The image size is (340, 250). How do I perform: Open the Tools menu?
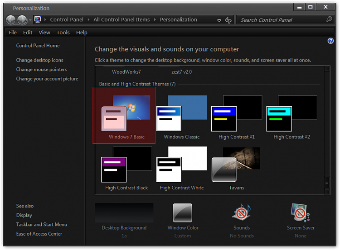(x=63, y=33)
